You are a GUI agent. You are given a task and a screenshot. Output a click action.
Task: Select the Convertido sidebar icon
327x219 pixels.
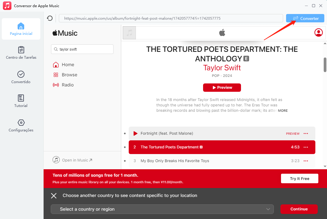[21, 77]
